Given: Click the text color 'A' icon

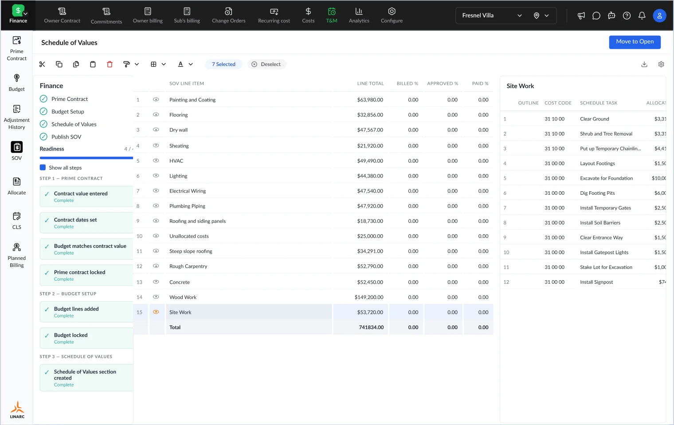Looking at the screenshot, I should click(180, 64).
